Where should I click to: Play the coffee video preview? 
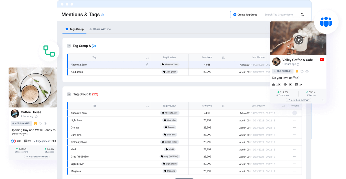coord(298,40)
